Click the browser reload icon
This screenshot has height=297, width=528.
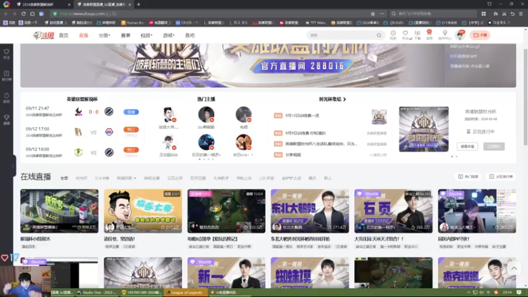(x=24, y=14)
